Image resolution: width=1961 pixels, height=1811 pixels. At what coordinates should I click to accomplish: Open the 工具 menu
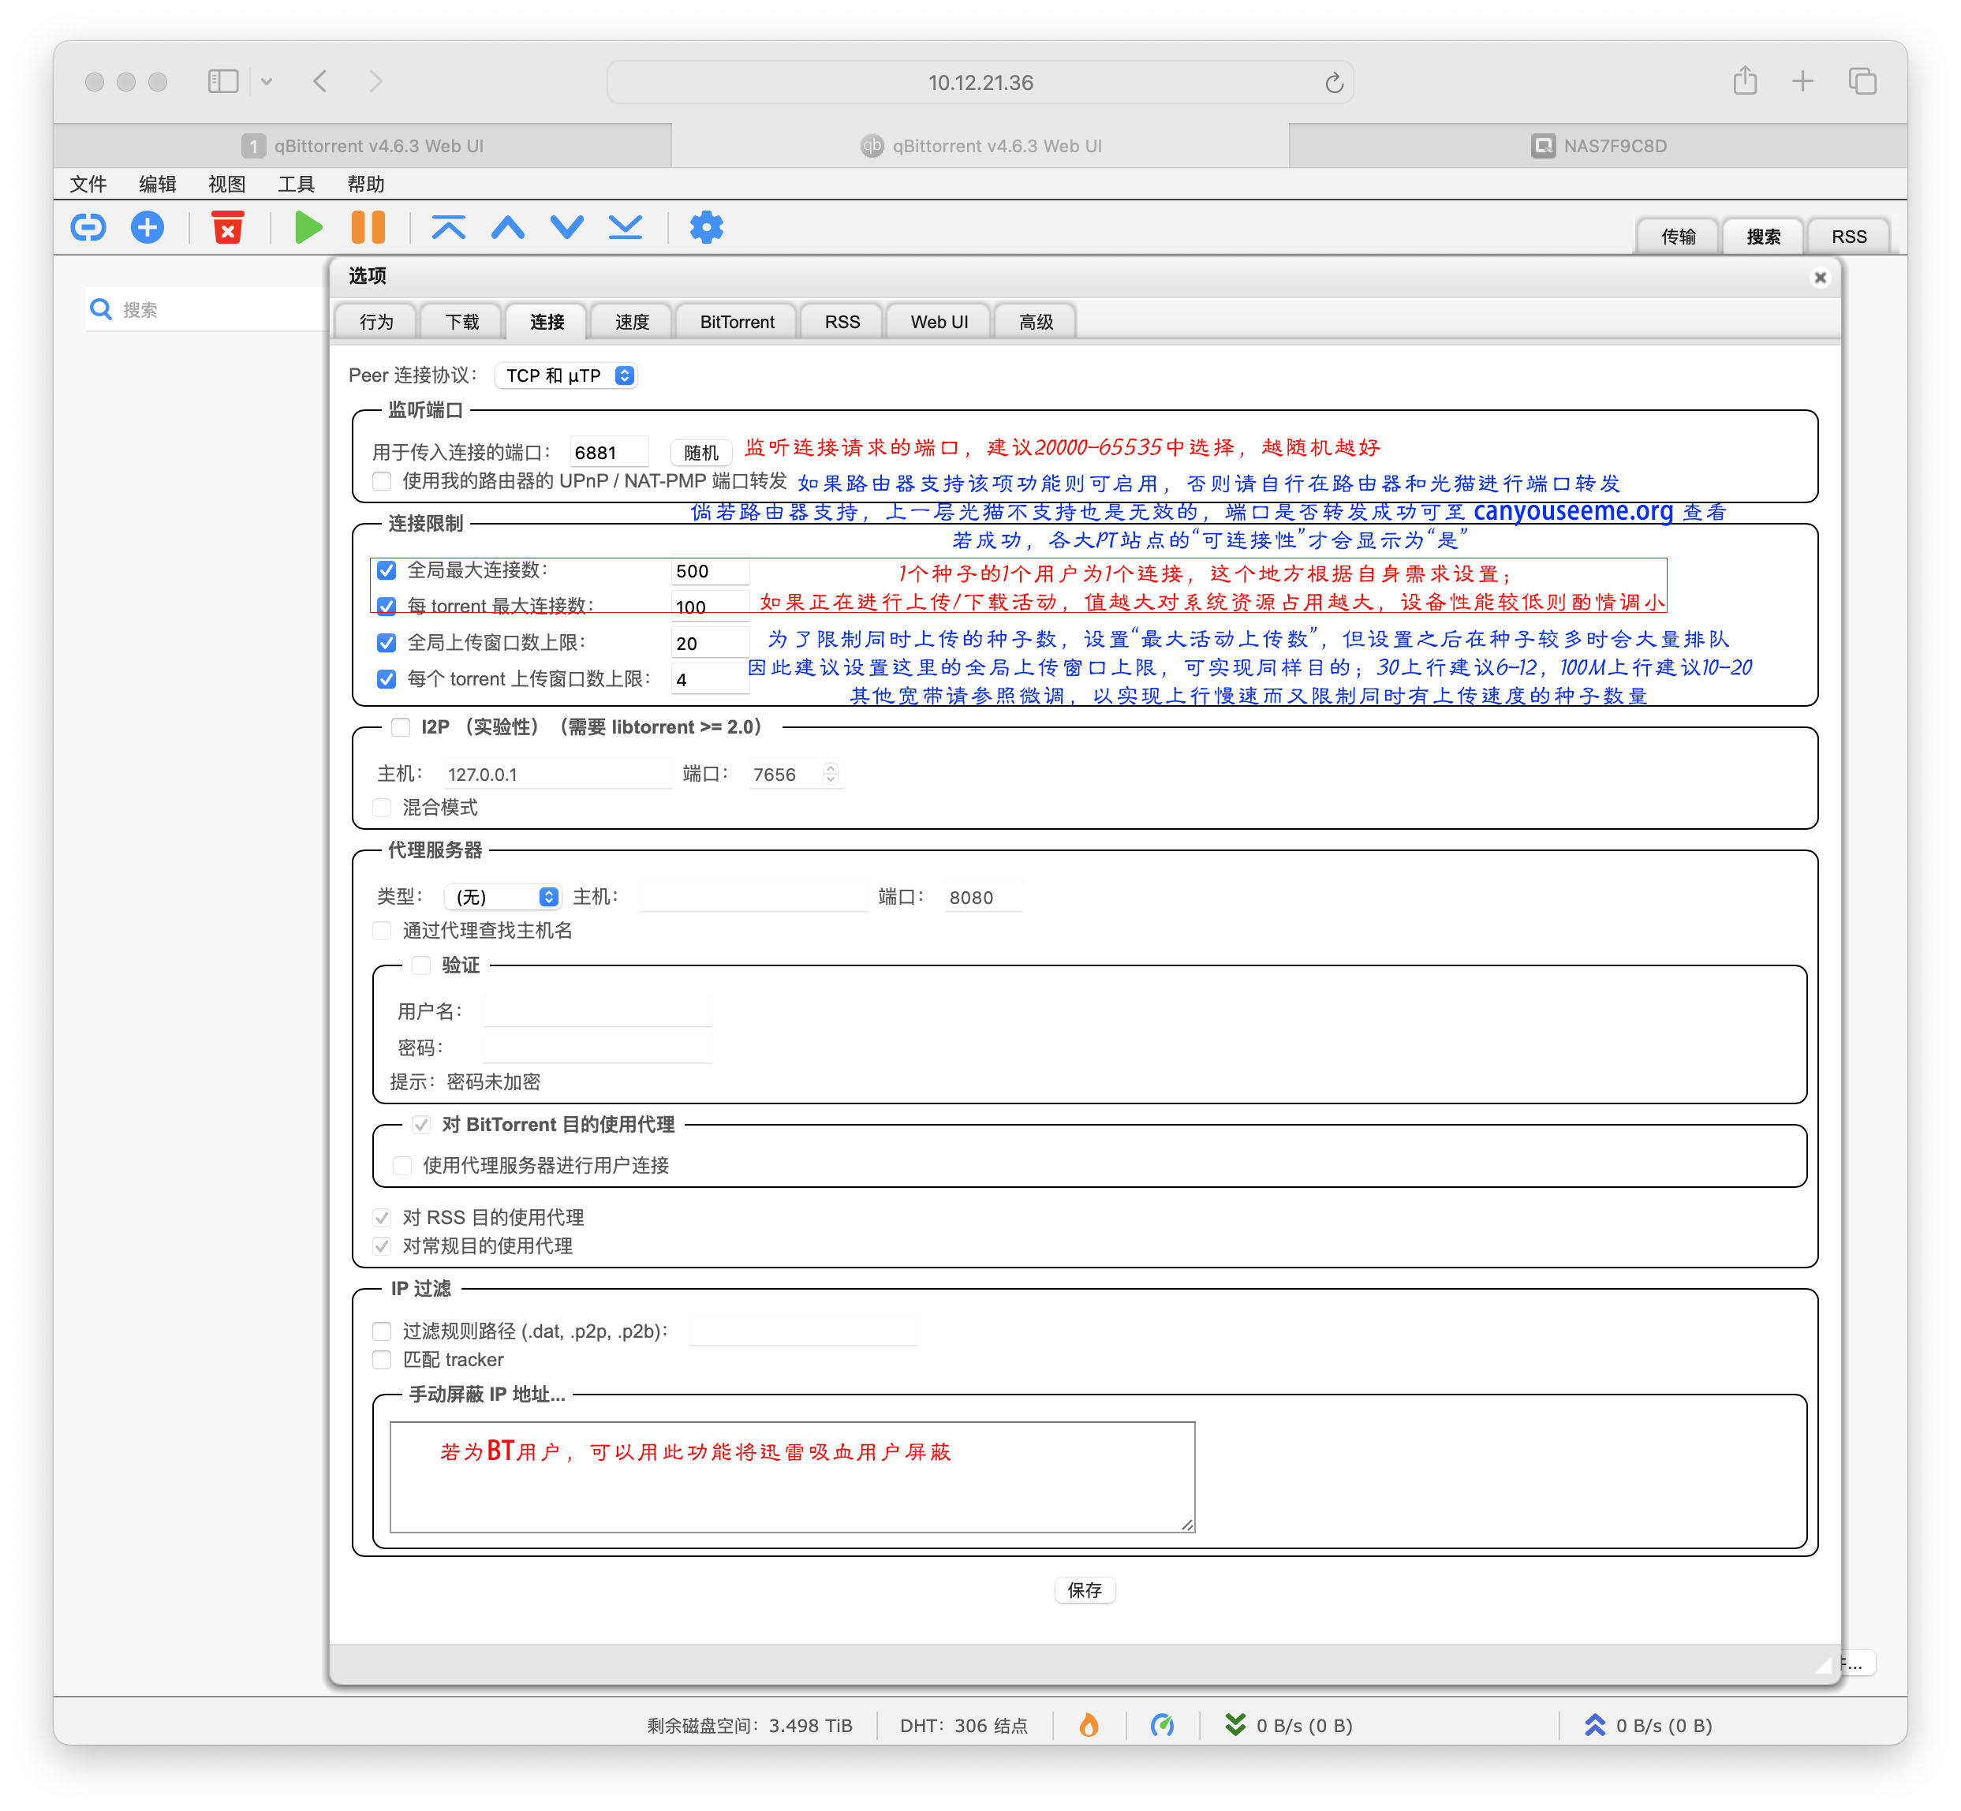coord(297,183)
